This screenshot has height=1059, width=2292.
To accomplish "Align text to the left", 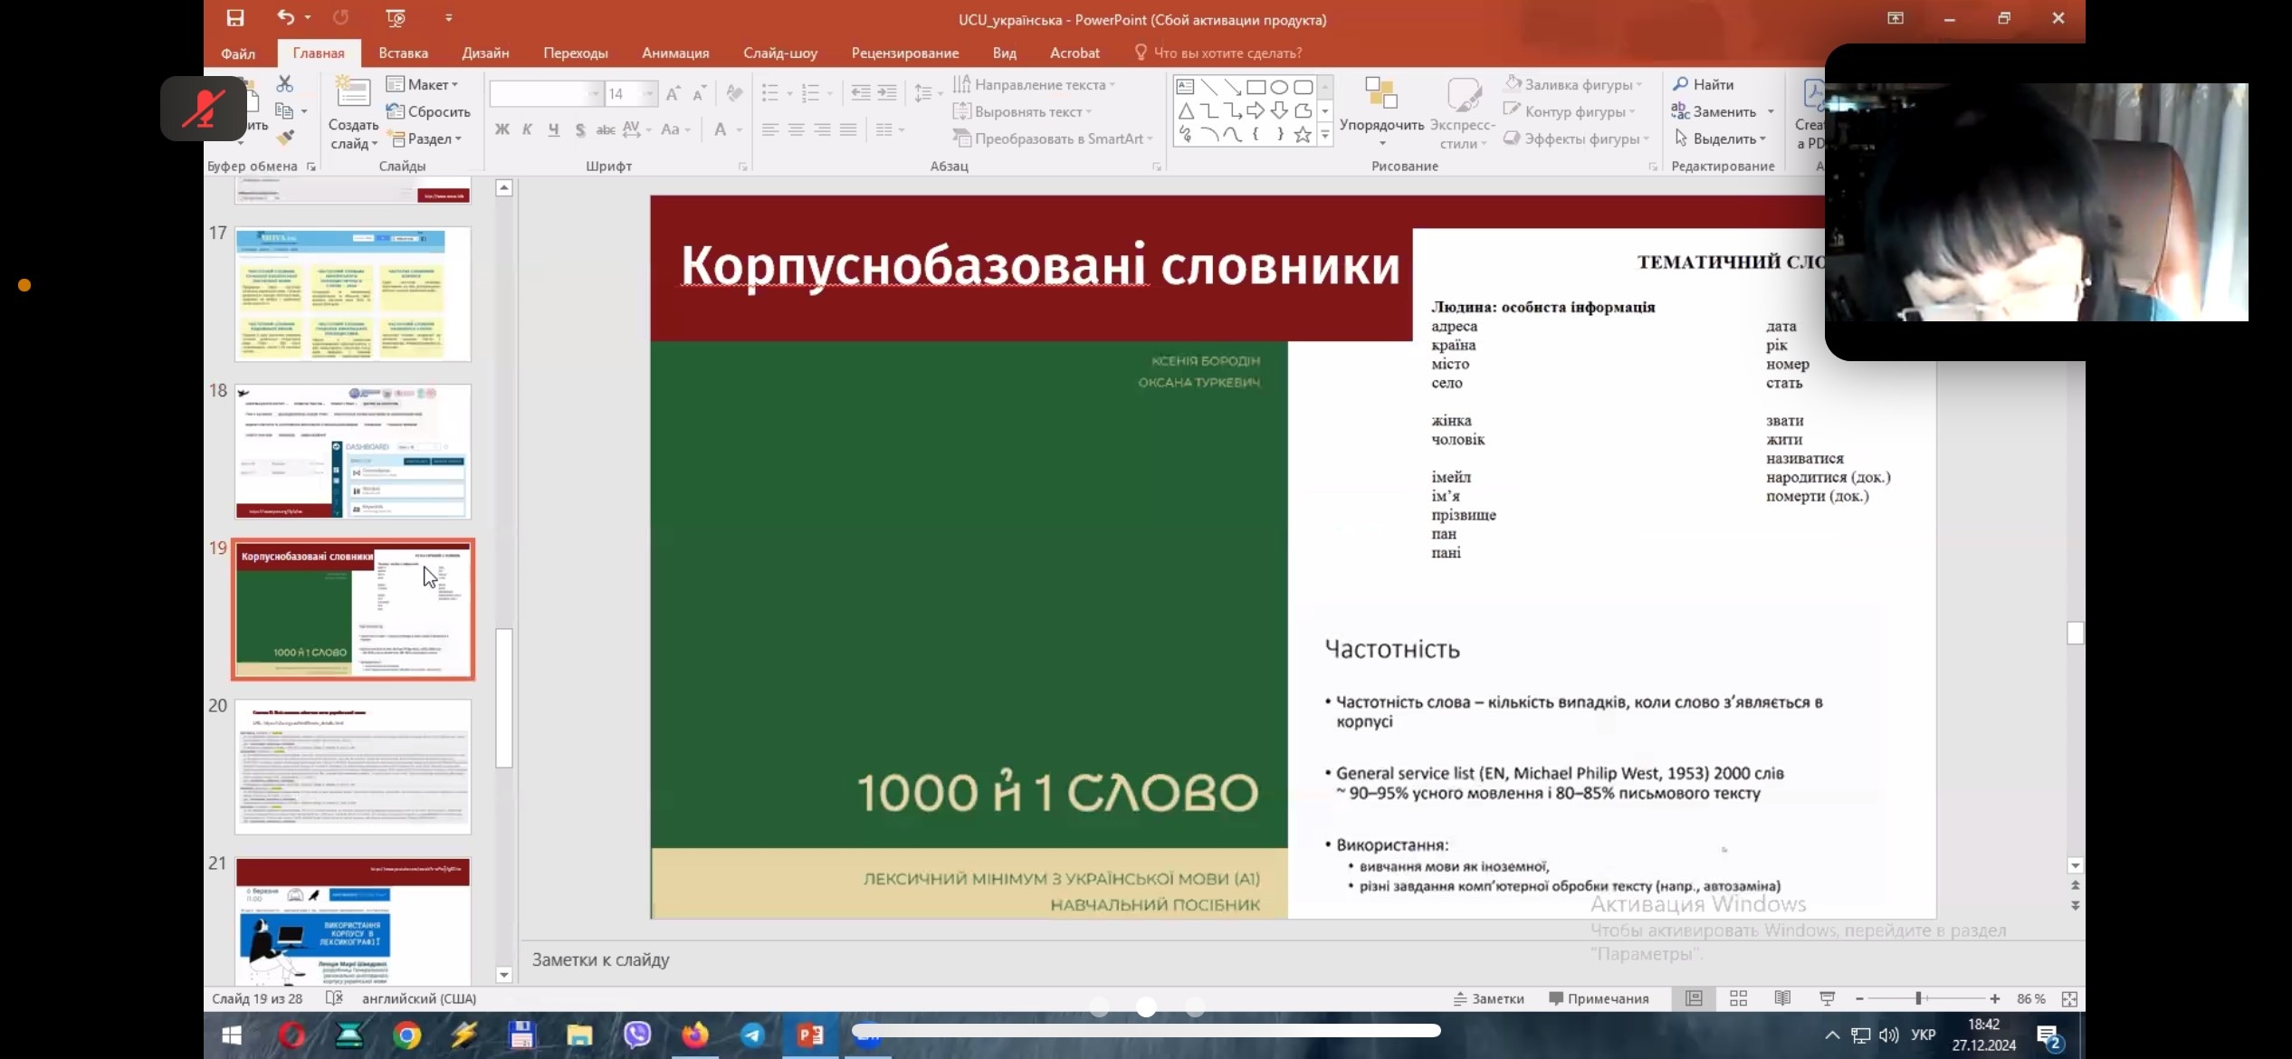I will [x=769, y=129].
